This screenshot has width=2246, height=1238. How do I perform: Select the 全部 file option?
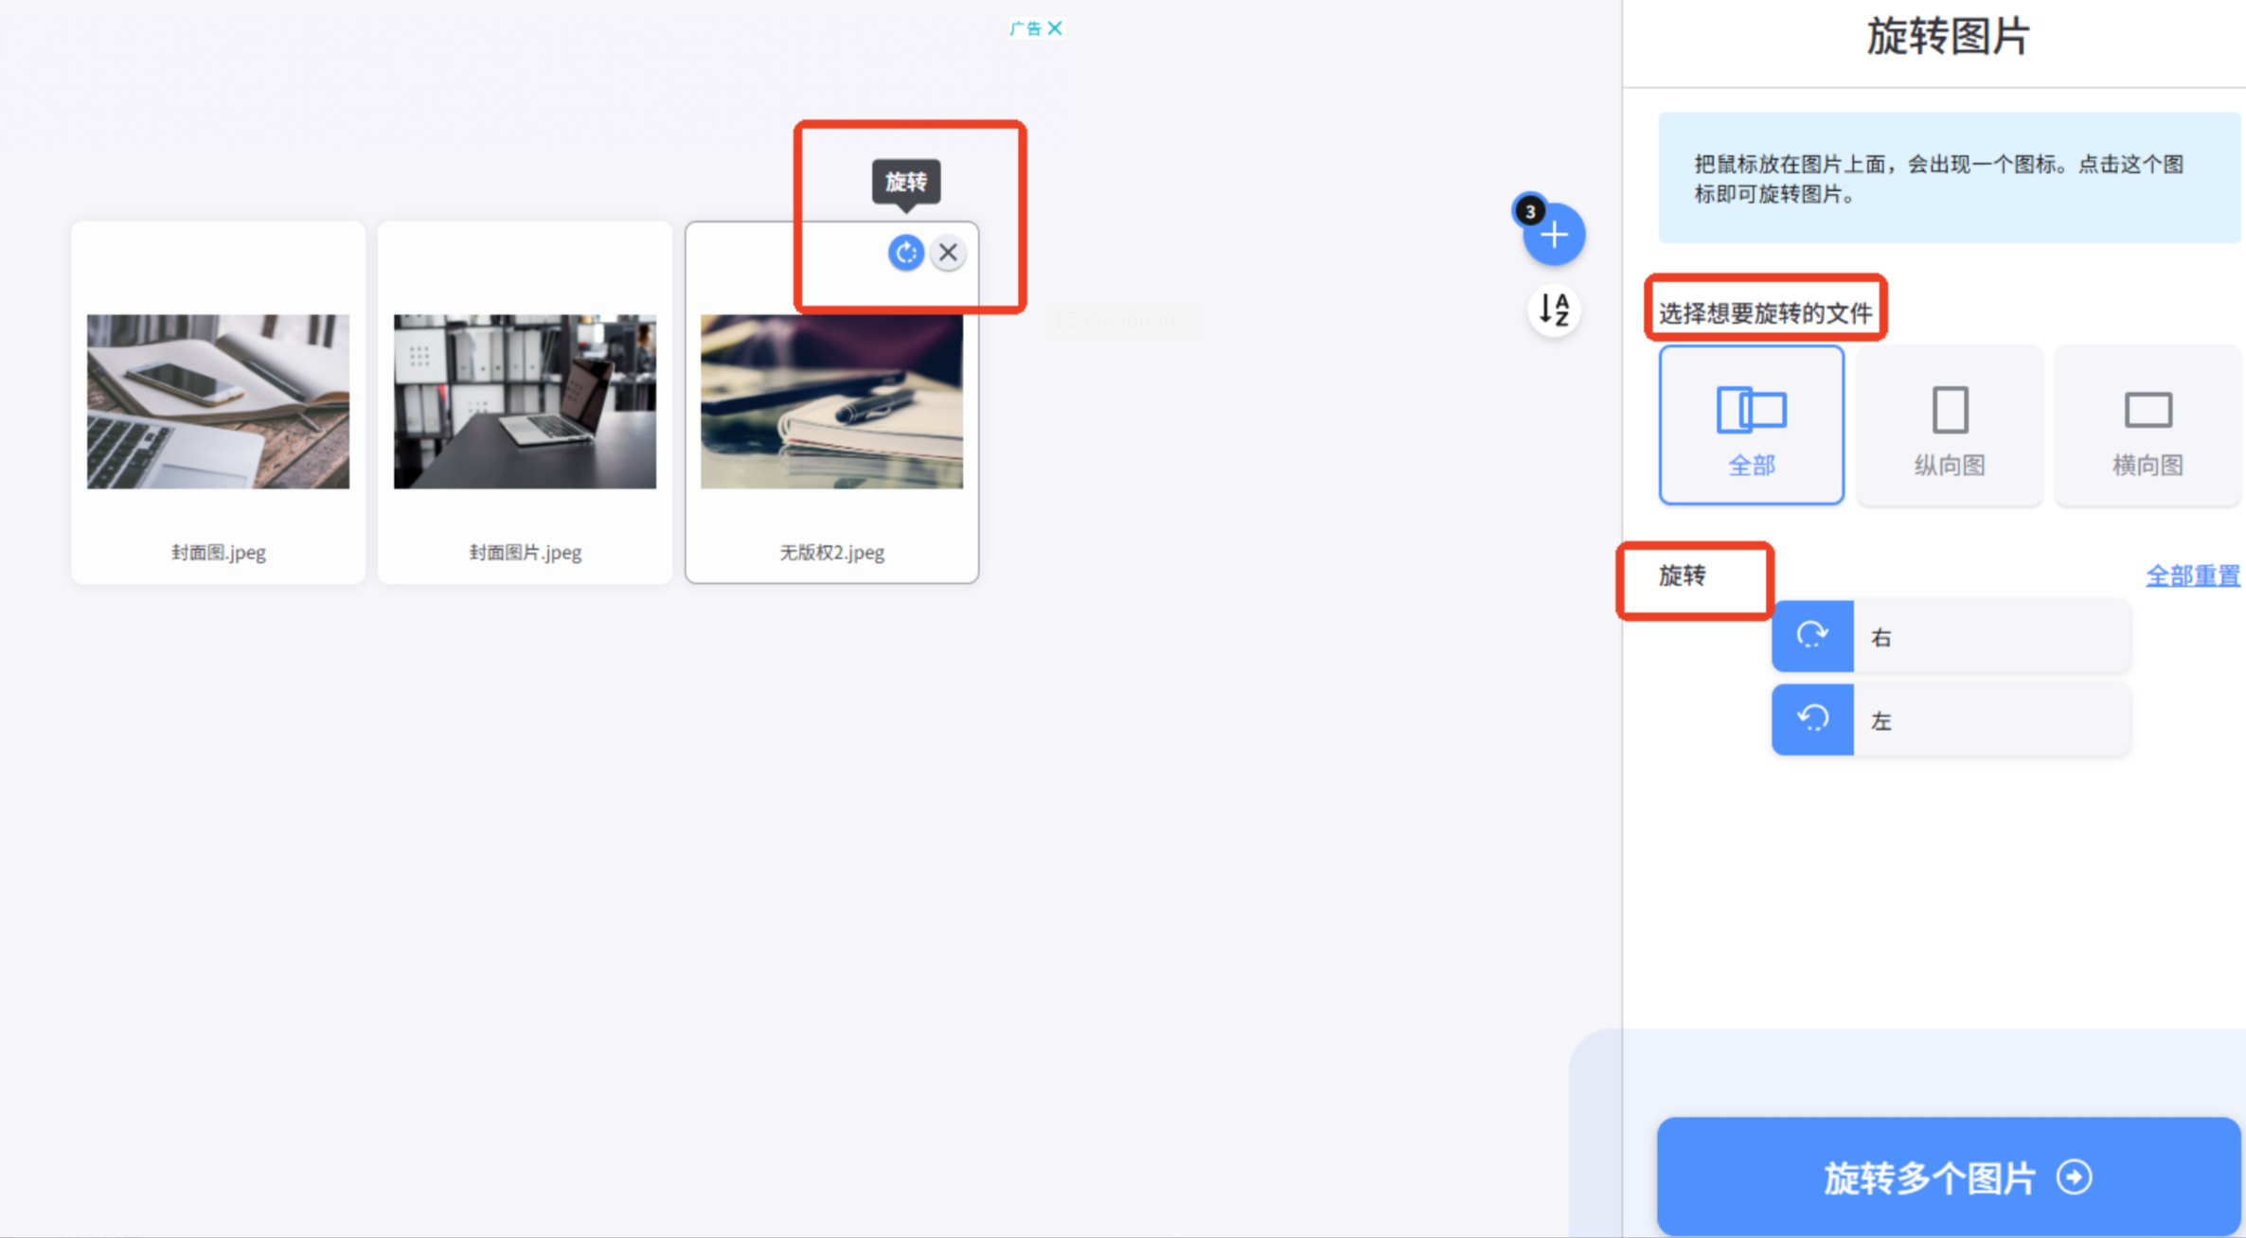pyautogui.click(x=1751, y=425)
